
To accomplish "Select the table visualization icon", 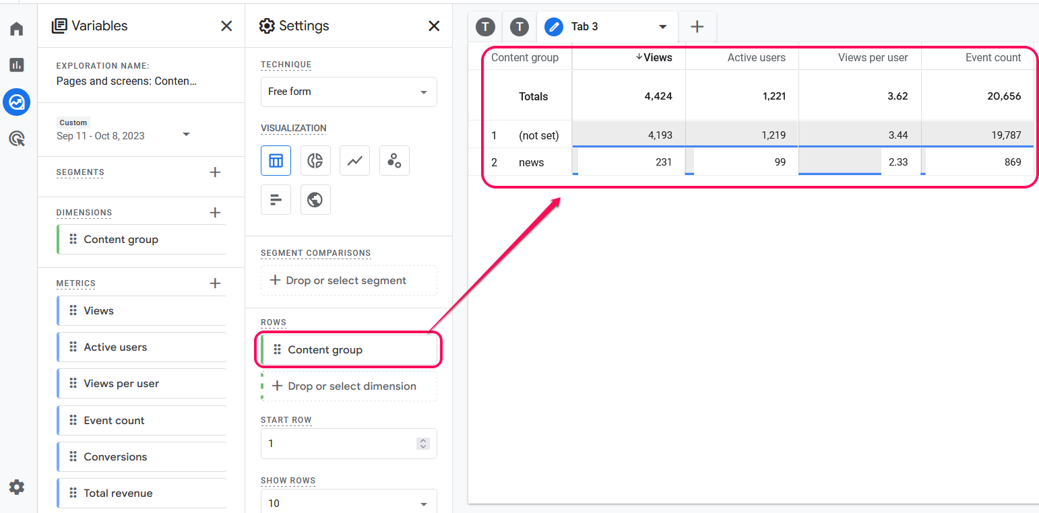I will click(276, 161).
